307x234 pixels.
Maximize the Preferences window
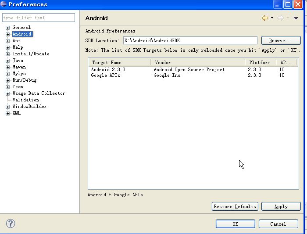[x=288, y=4]
